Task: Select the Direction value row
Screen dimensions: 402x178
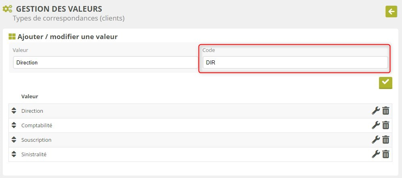Action: (x=32, y=111)
